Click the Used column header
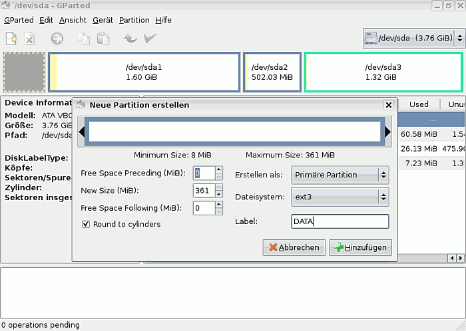Image resolution: width=466 pixels, height=331 pixels. [x=419, y=104]
